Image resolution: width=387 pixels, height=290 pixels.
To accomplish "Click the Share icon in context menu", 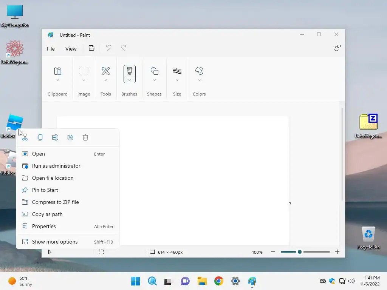I will [x=70, y=137].
